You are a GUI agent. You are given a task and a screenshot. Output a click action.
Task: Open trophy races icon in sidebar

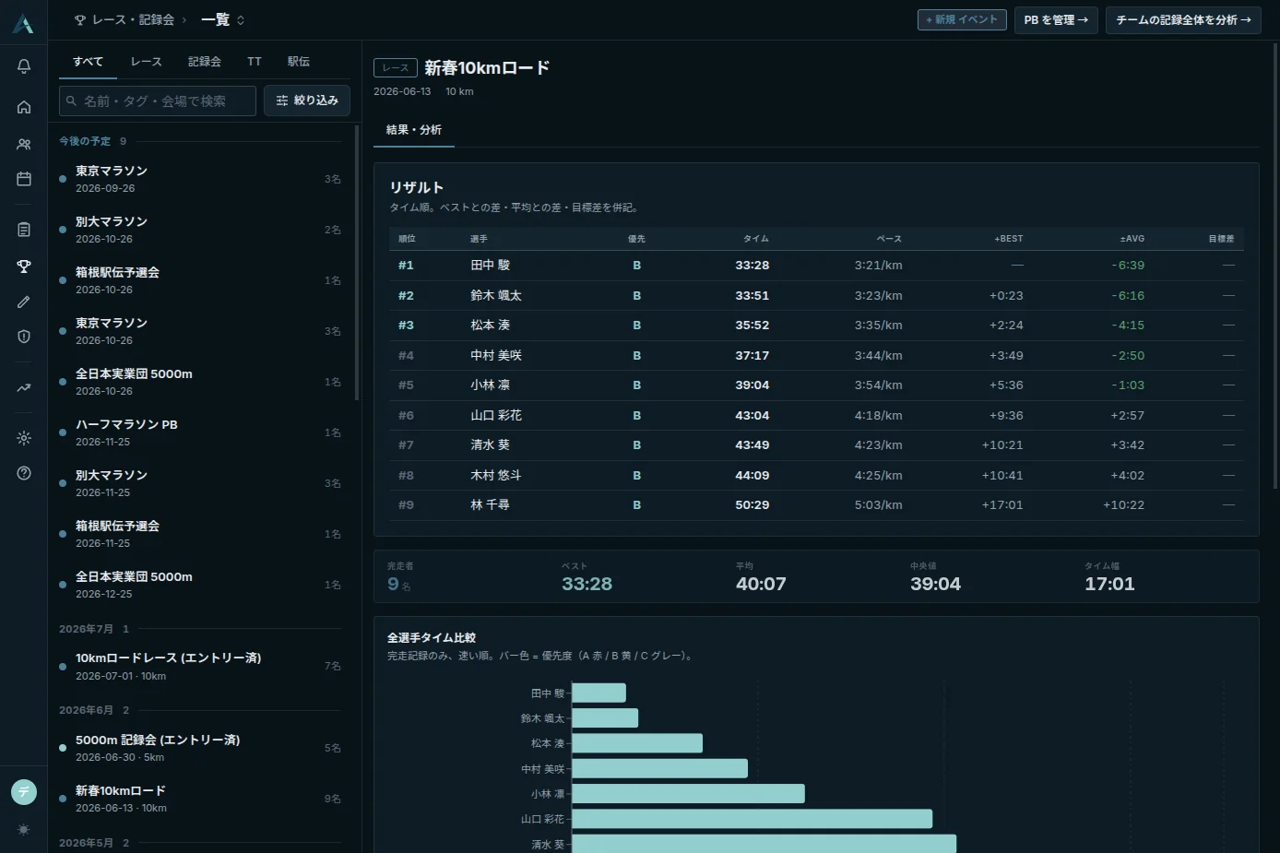(x=24, y=267)
